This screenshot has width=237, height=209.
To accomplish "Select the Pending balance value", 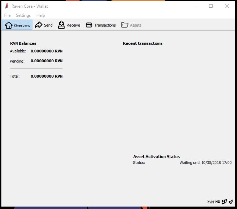I will pos(46,61).
